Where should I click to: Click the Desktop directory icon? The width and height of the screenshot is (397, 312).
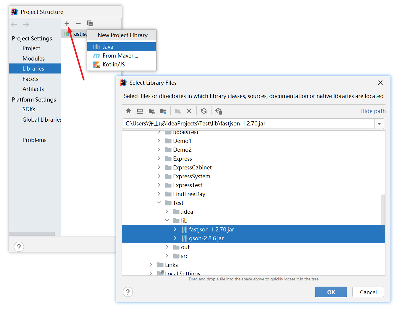(140, 111)
